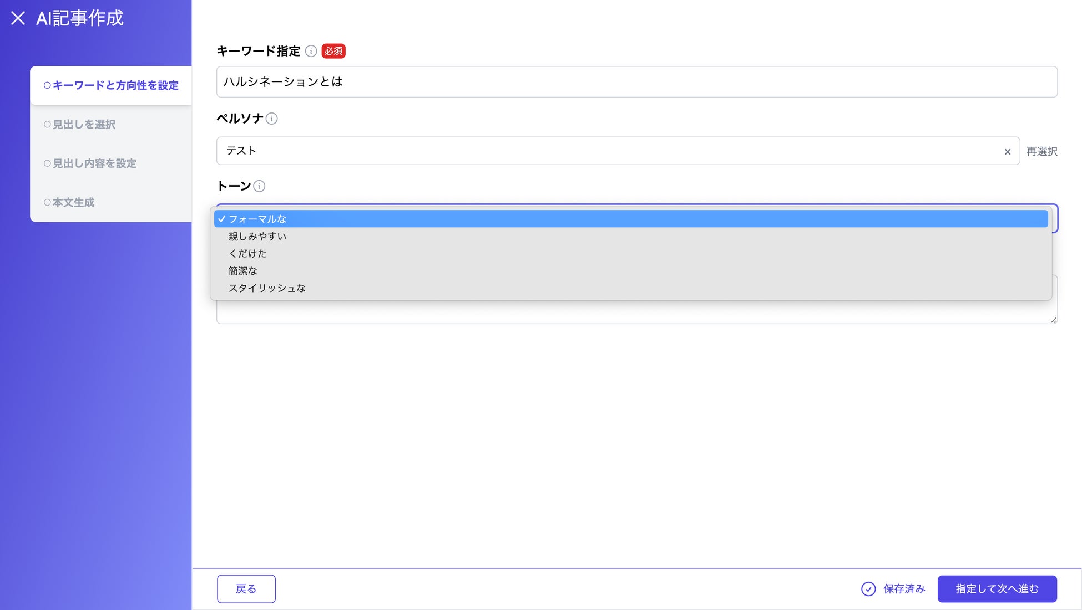Viewport: 1082px width, 610px height.
Task: Click the 保存済み checkmark icon
Action: (x=868, y=589)
